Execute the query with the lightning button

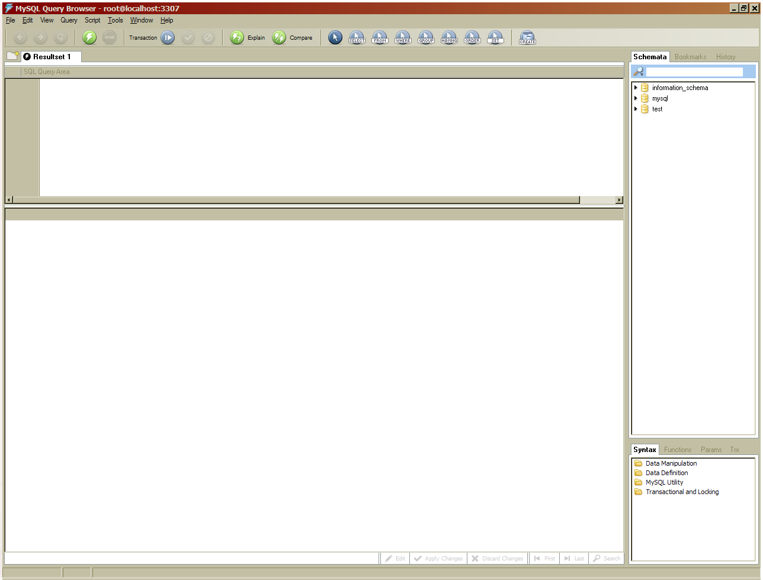pyautogui.click(x=89, y=38)
